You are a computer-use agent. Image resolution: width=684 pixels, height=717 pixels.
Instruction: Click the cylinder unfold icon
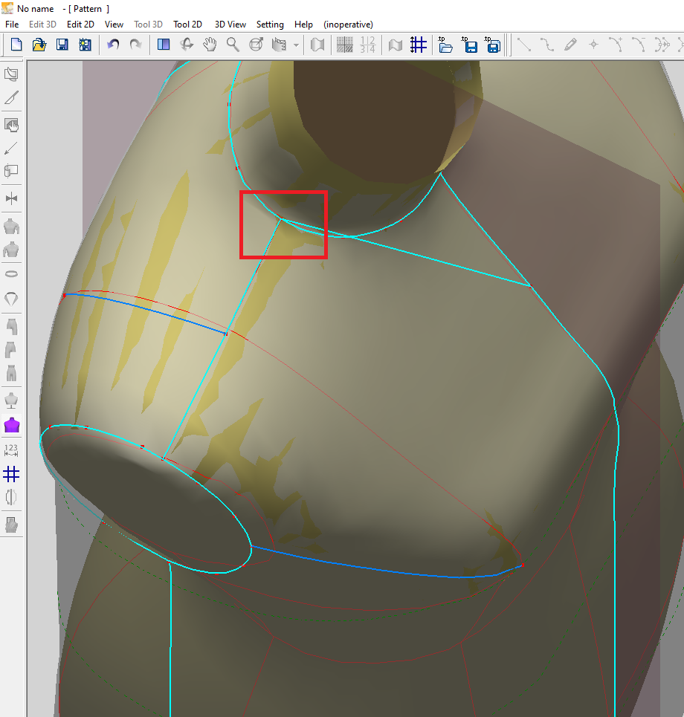point(11,171)
